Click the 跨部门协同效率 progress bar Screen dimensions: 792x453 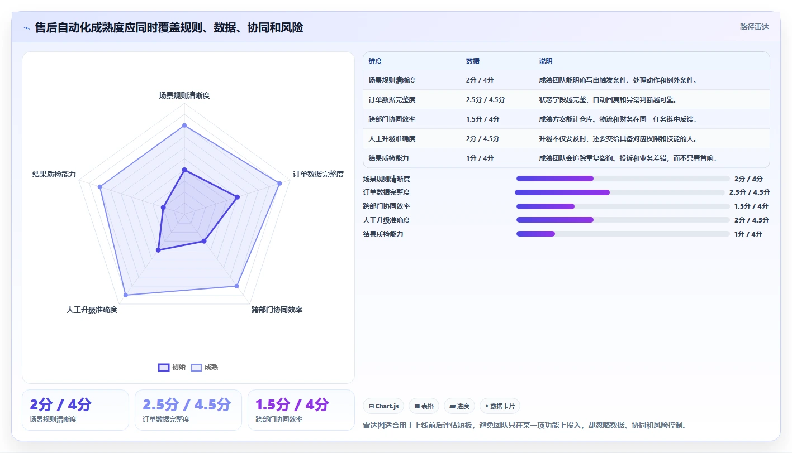click(623, 206)
